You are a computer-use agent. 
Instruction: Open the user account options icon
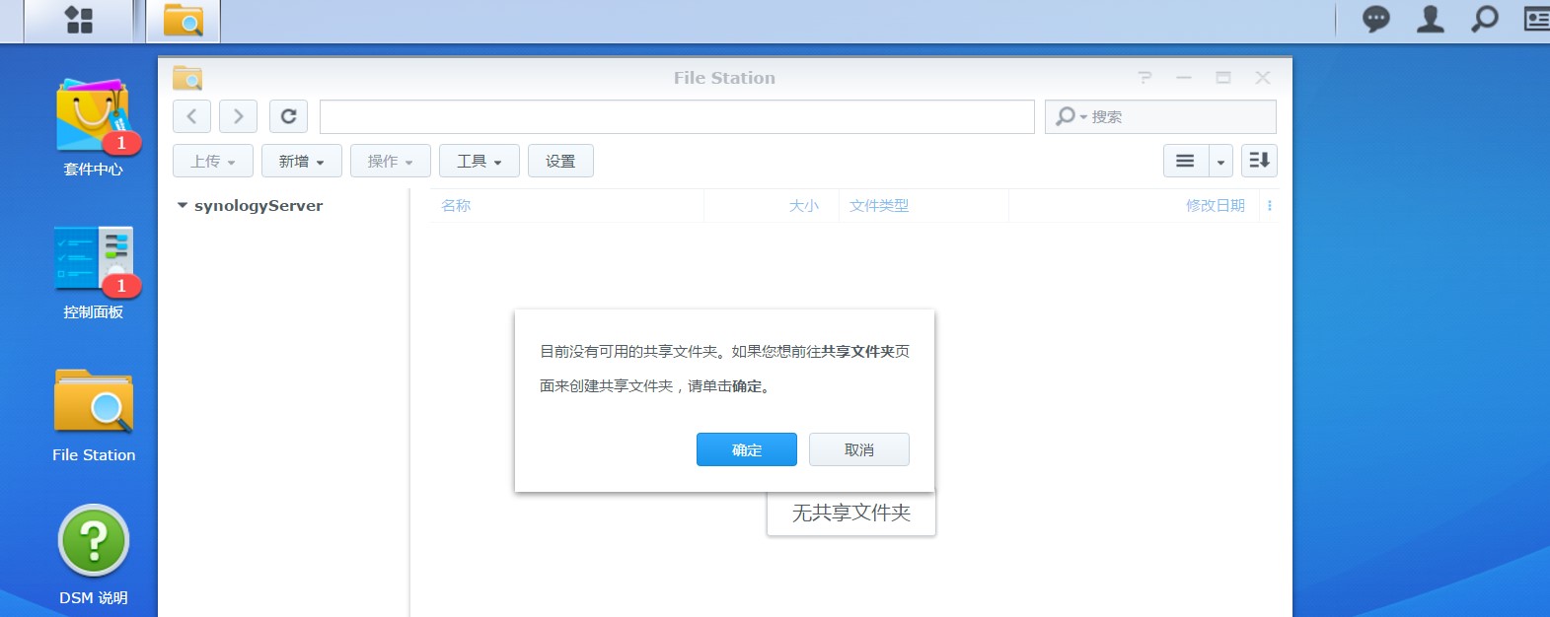[x=1430, y=19]
